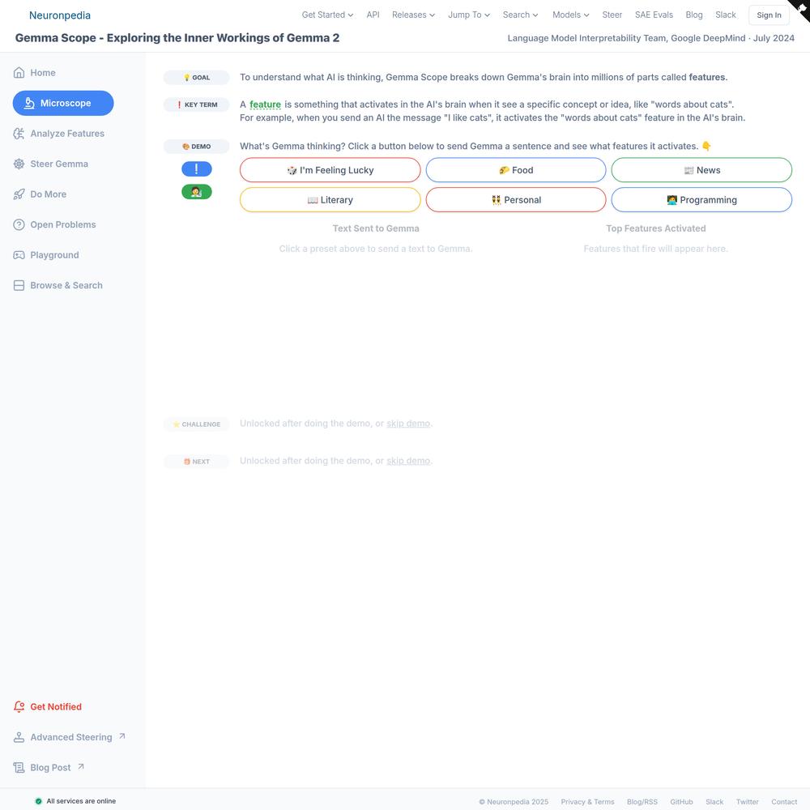Click the ship wheel icon beside Steer Gemma
This screenshot has height=810, width=810.
[19, 164]
